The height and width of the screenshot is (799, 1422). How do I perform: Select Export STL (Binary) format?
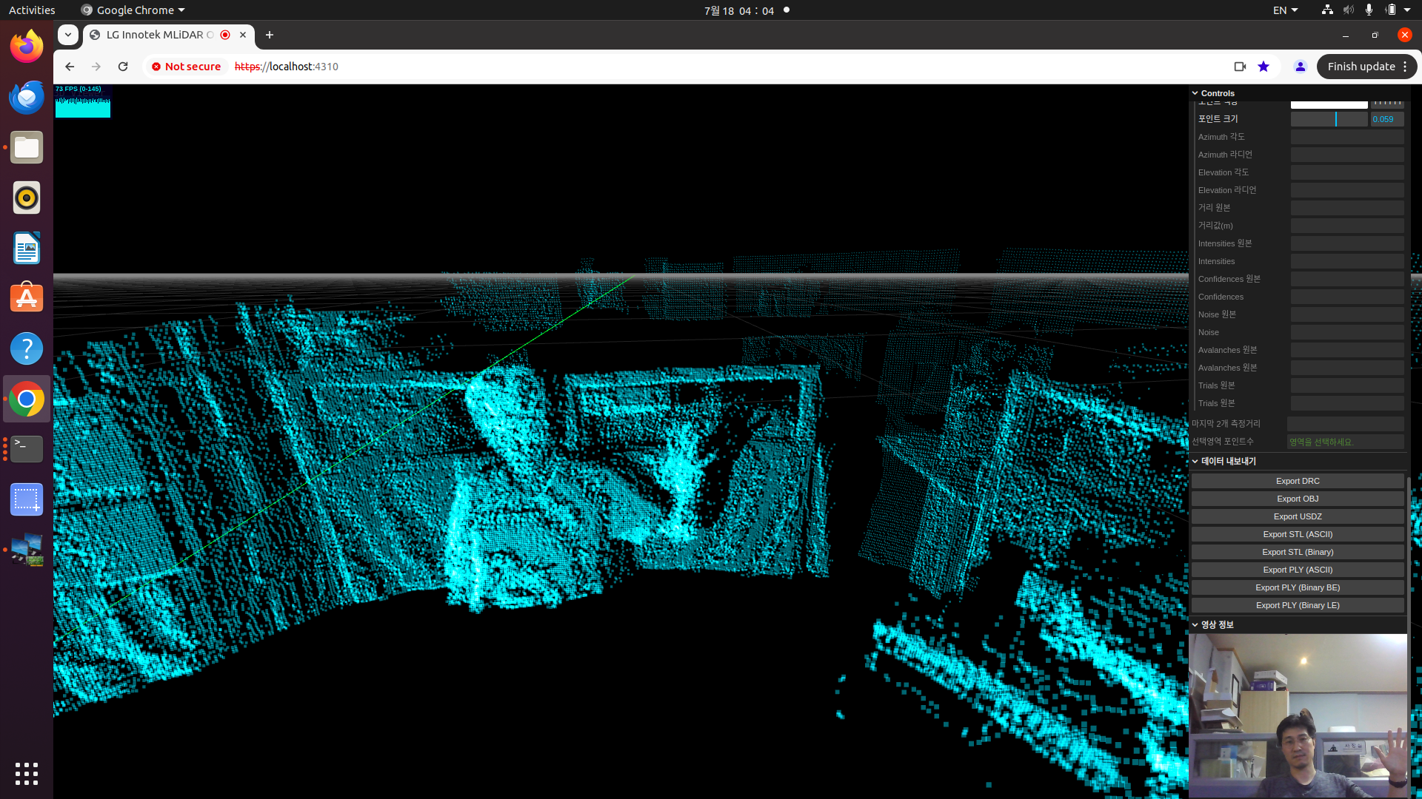click(1297, 551)
